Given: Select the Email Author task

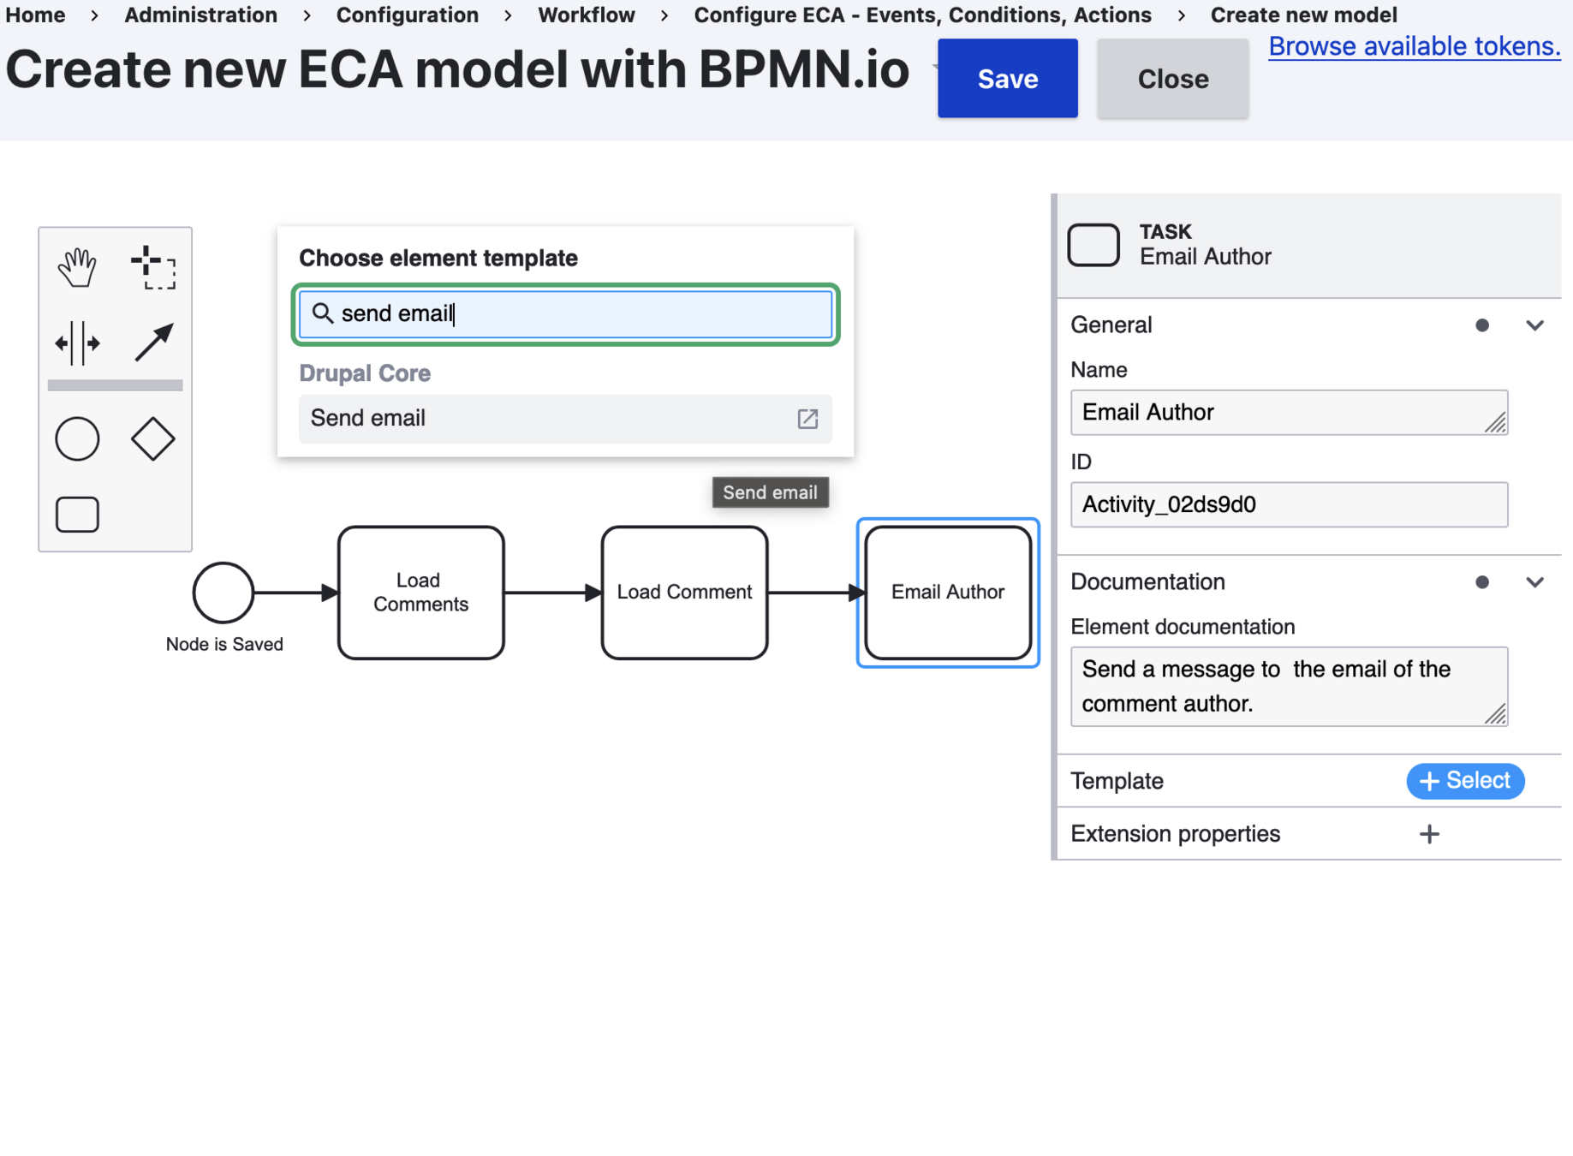Looking at the screenshot, I should tap(948, 593).
